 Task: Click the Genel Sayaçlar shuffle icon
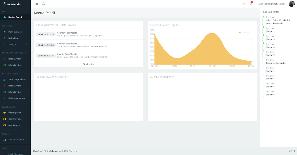(x=5, y=119)
